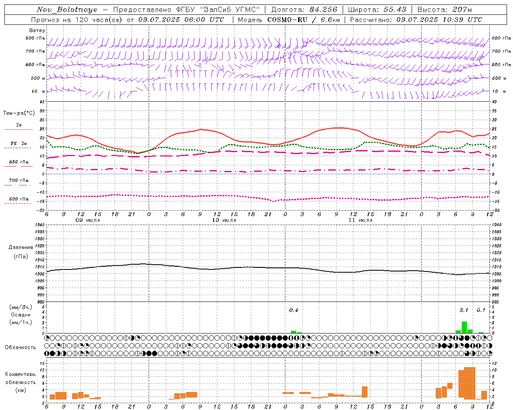
Task: Select the latitude value Широта: 55.43
Action: click(377, 10)
